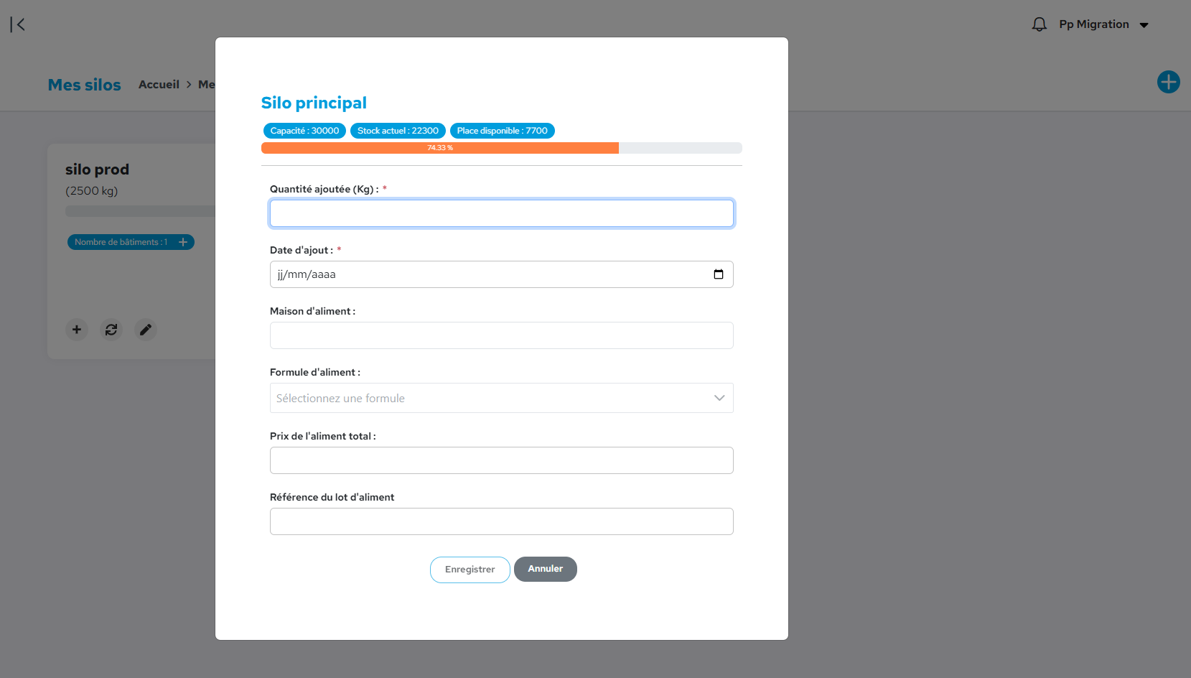Click the Enregistrer button
The image size is (1191, 678).
[x=470, y=570]
